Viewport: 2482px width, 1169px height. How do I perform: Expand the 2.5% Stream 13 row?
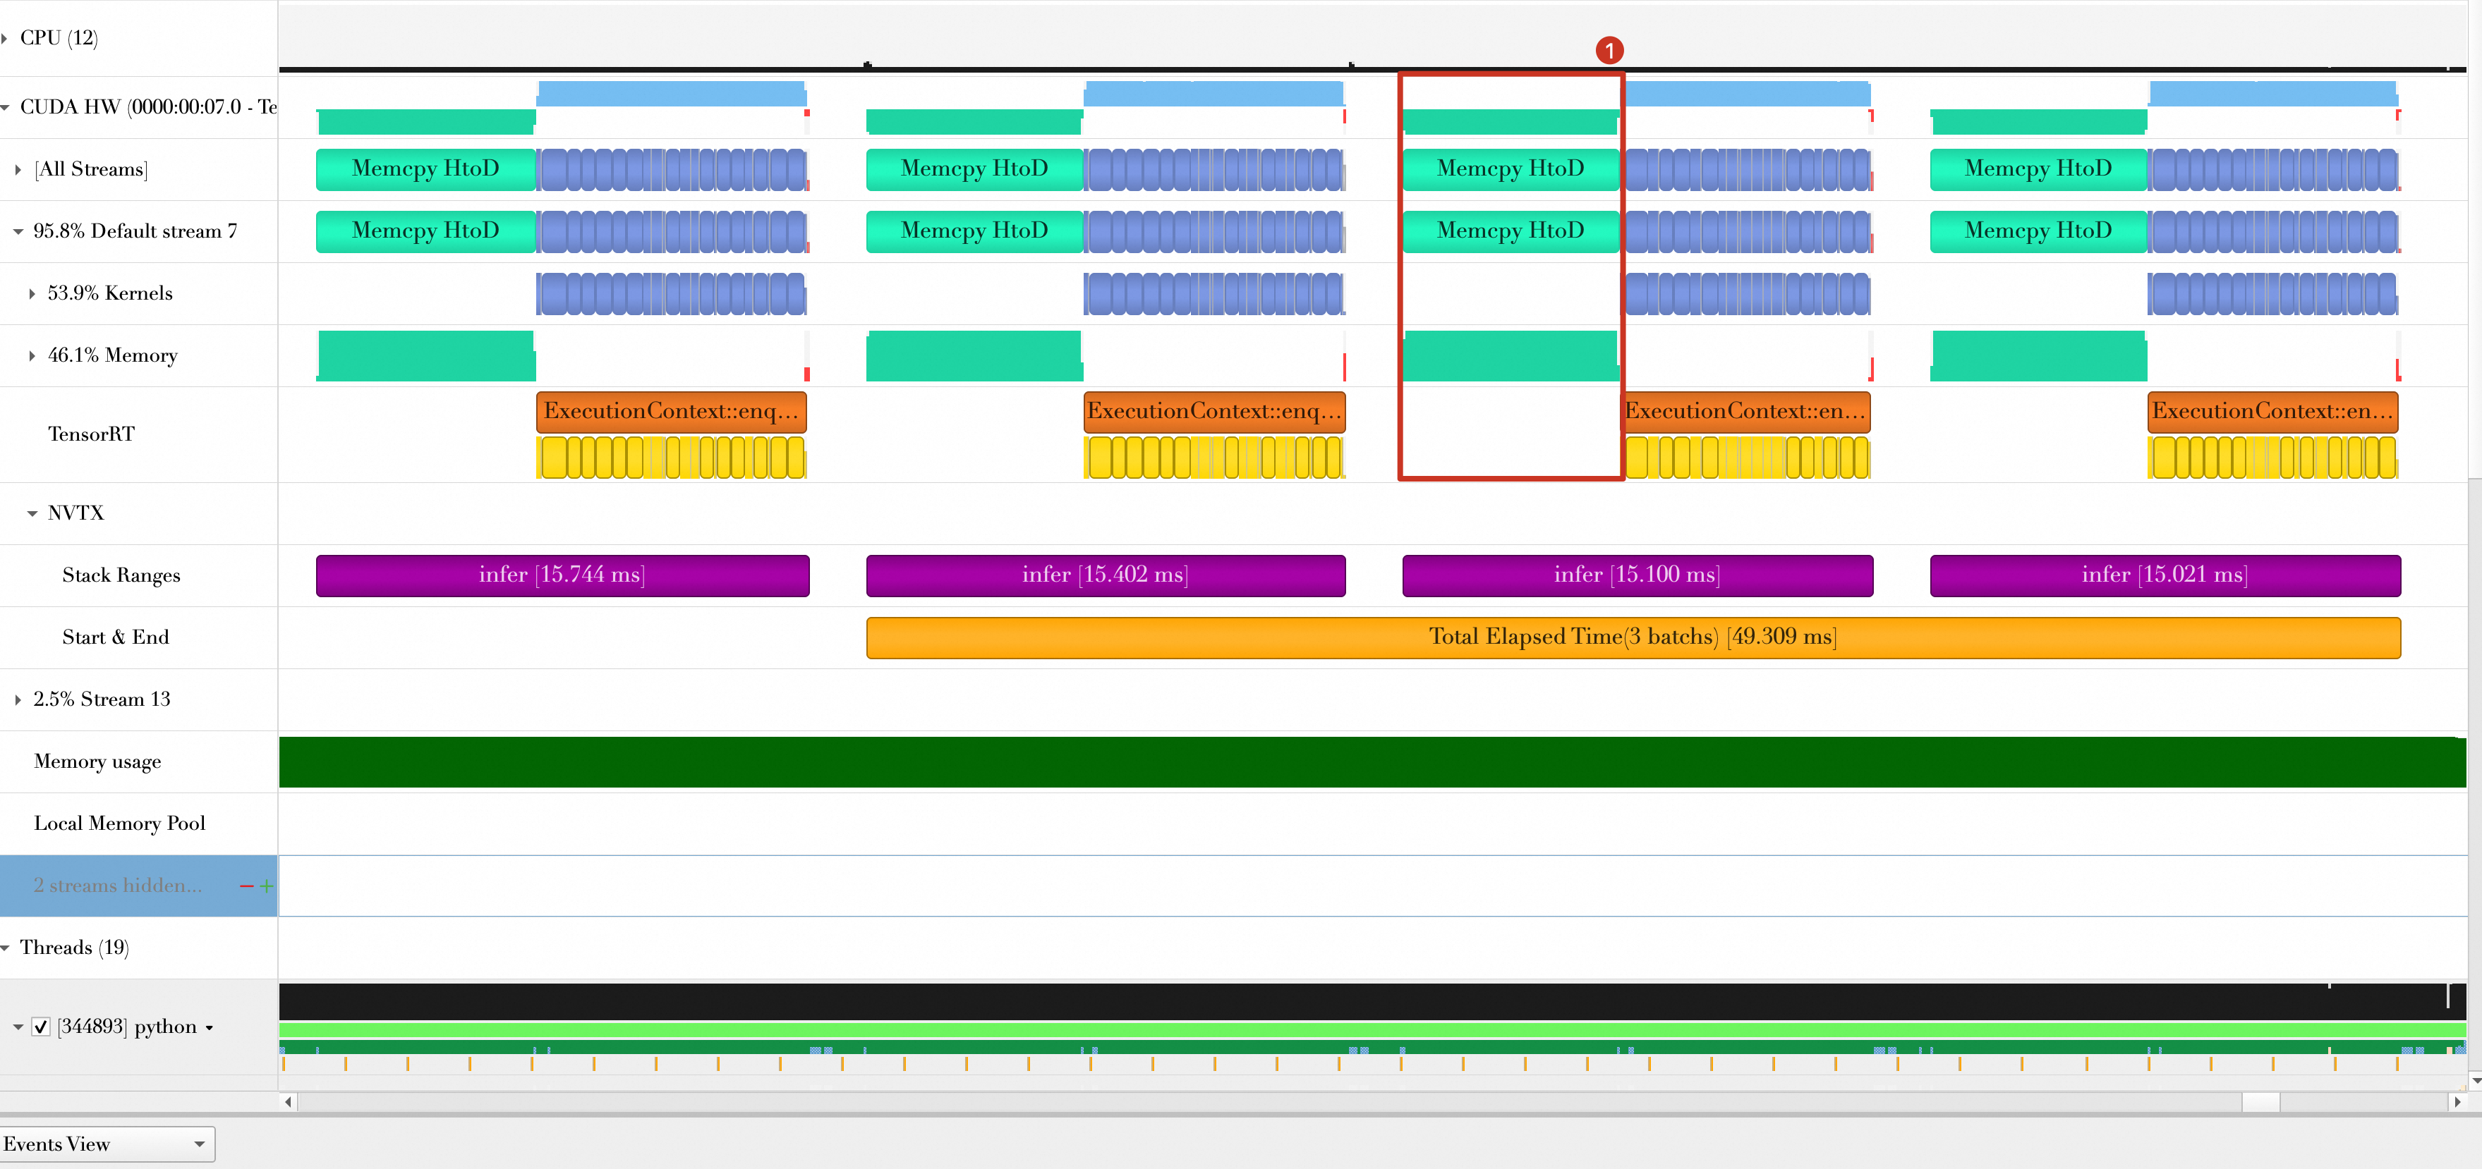click(18, 700)
